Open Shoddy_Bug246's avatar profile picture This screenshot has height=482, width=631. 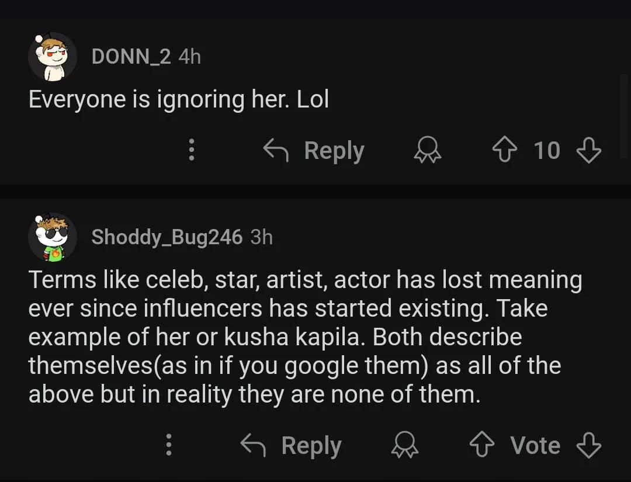(53, 237)
